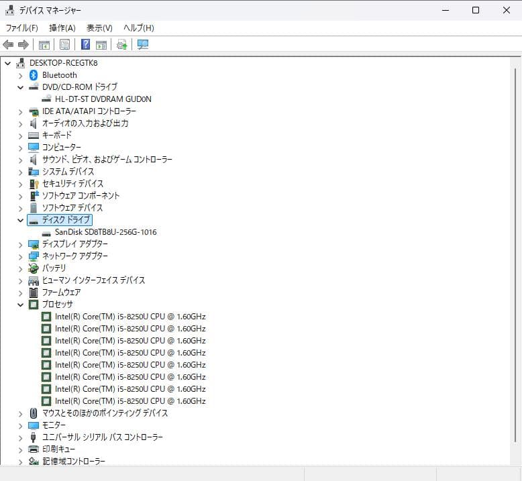Click the ユニバーサル シリアル バス コントローラー USB icon
The height and width of the screenshot is (481, 522).
[x=33, y=437]
